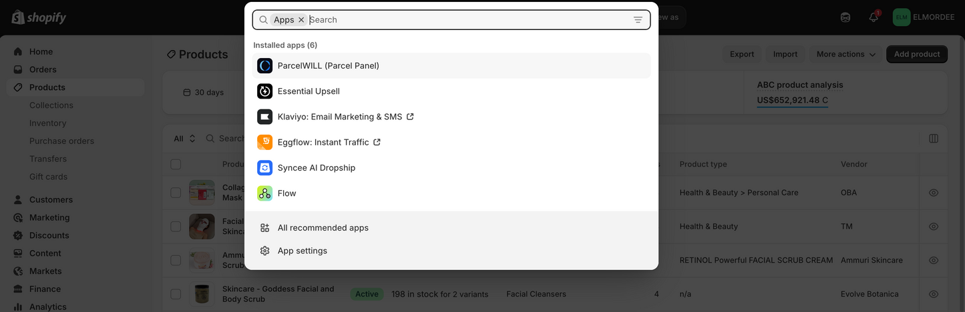Image resolution: width=965 pixels, height=312 pixels.
Task: Open Purchase orders in sidebar
Action: pos(61,141)
